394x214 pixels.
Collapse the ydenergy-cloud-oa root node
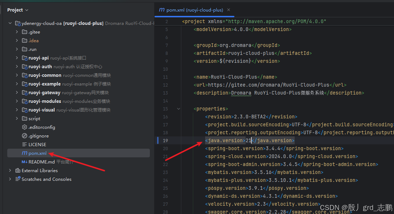click(x=10, y=23)
